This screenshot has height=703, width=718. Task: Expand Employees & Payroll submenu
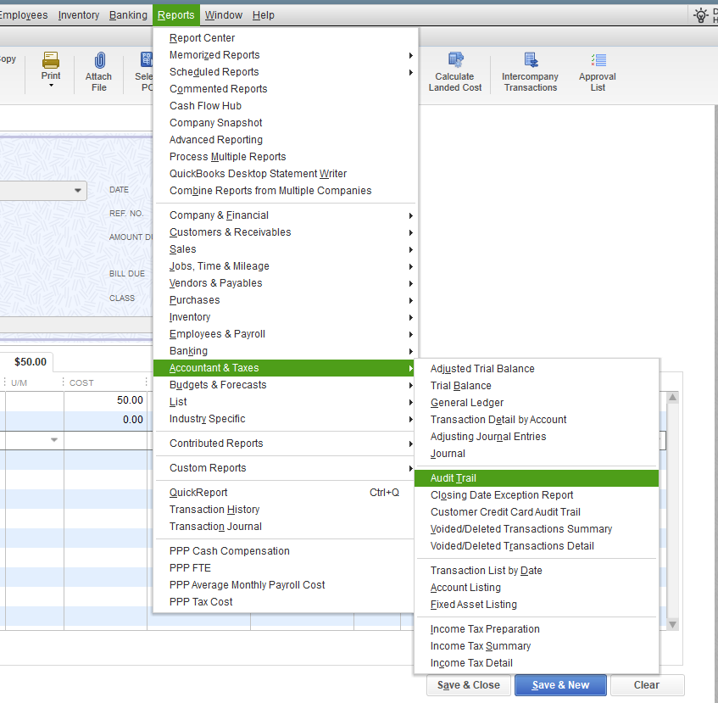pos(411,334)
